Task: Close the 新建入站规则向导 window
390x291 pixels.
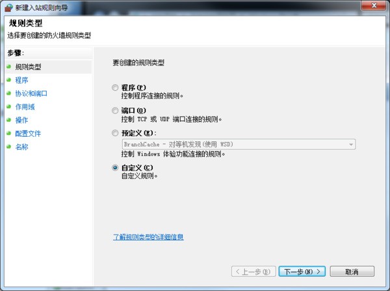Action: coord(373,5)
